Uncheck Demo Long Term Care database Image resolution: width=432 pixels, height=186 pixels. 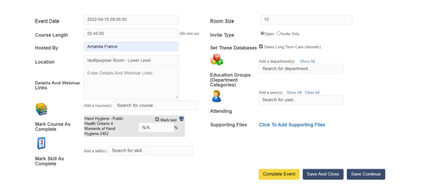coord(261,47)
